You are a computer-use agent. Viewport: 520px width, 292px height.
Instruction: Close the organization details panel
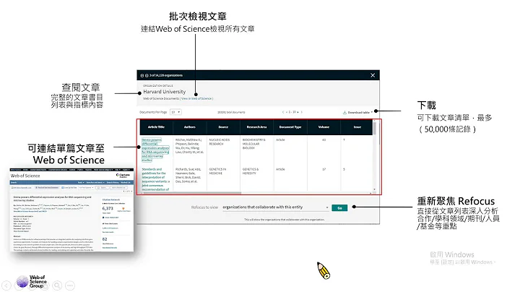click(373, 75)
